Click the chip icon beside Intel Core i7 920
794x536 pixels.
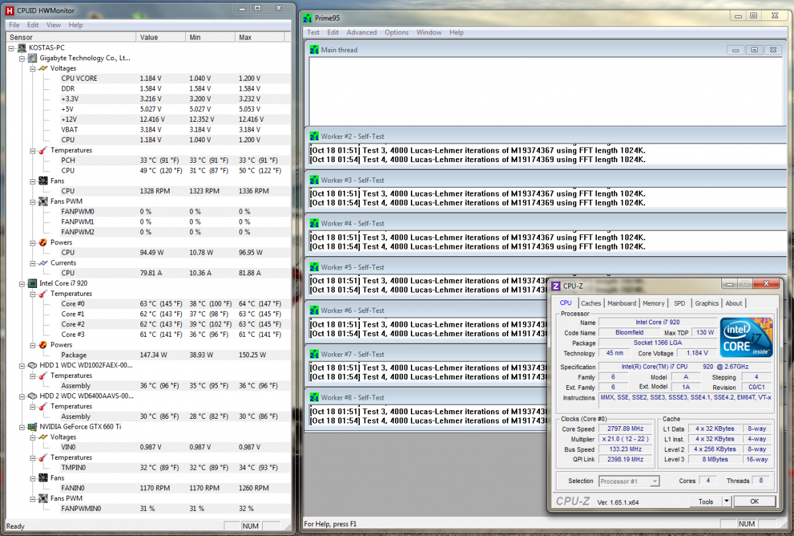pos(32,283)
